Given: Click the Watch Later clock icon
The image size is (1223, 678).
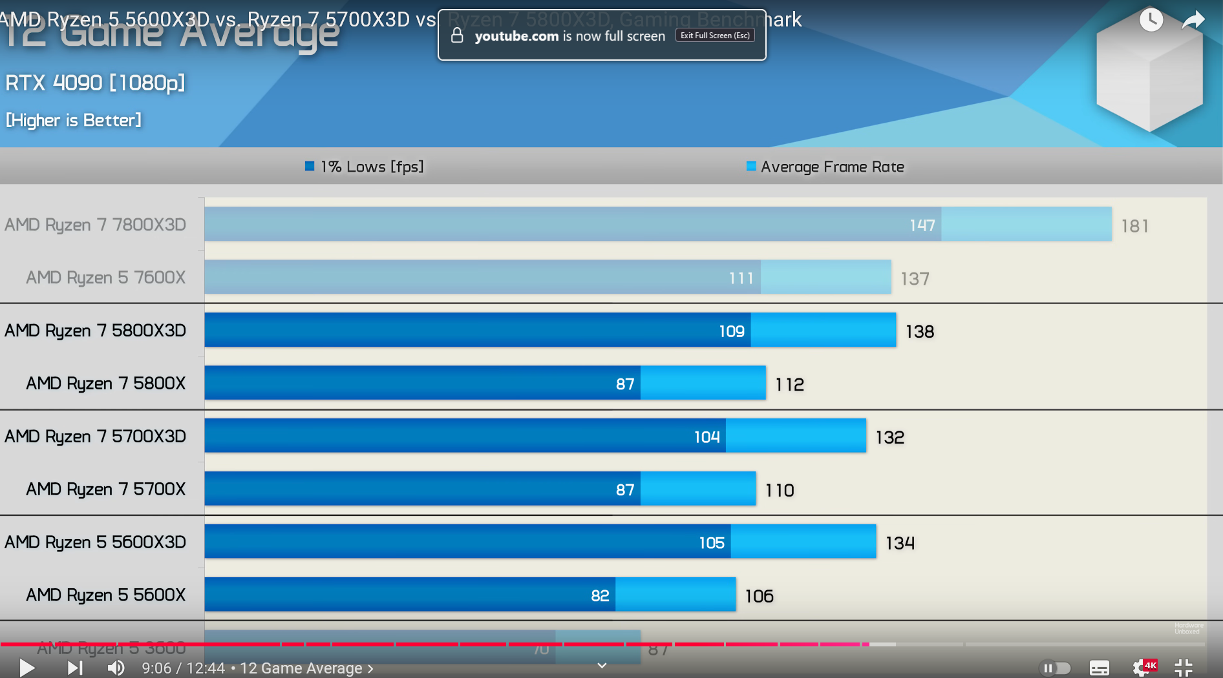Looking at the screenshot, I should pyautogui.click(x=1151, y=19).
